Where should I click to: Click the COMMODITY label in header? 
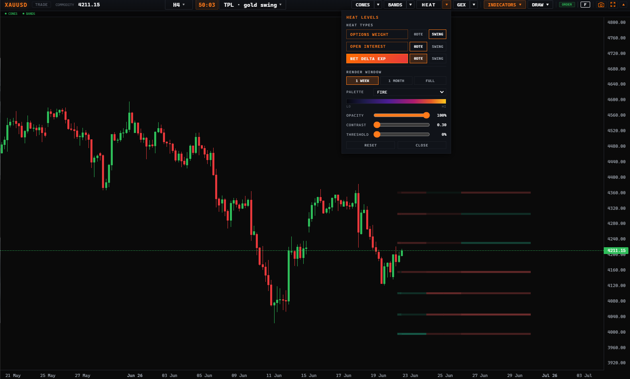click(65, 5)
